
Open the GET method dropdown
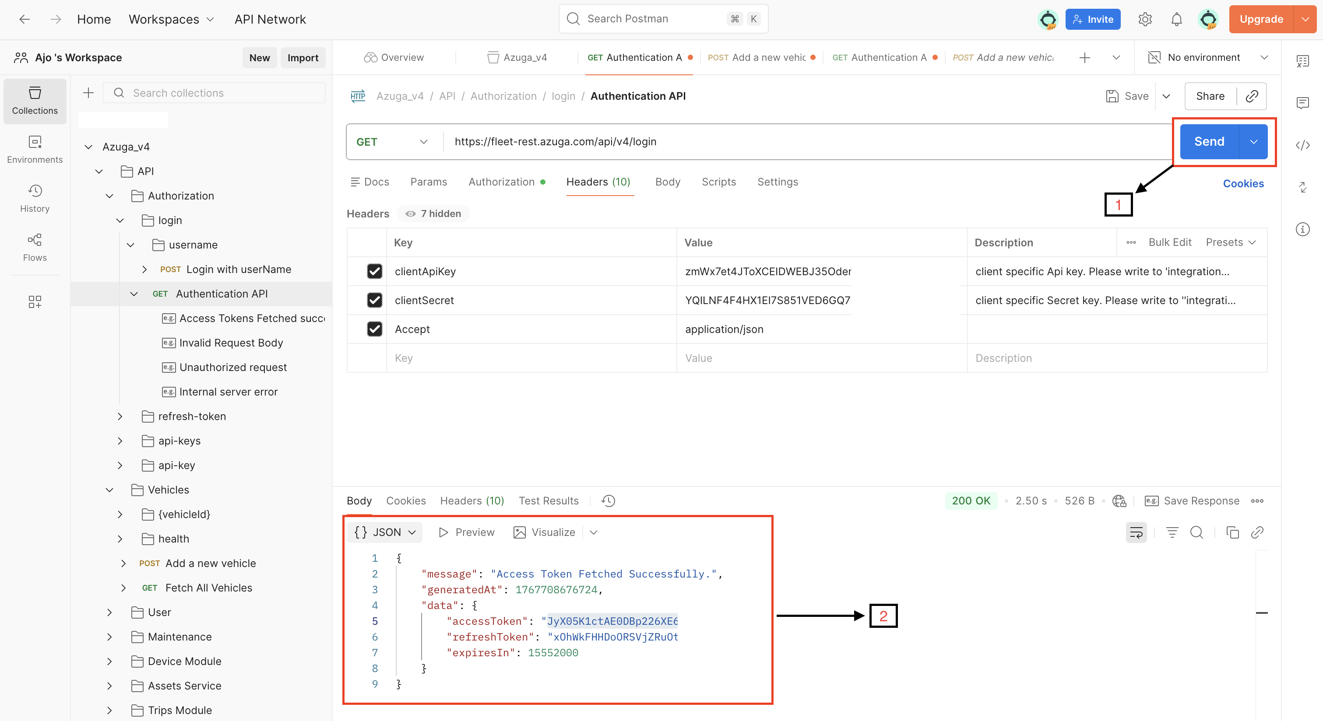pyautogui.click(x=392, y=142)
